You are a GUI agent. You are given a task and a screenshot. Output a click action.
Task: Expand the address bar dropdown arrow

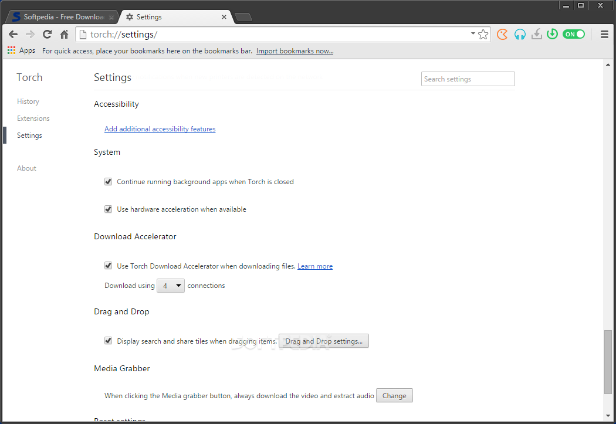click(473, 33)
